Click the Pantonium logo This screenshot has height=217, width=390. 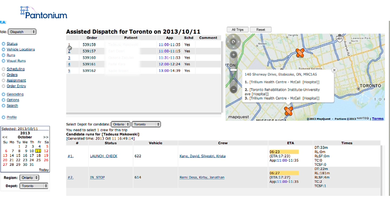pos(43,11)
